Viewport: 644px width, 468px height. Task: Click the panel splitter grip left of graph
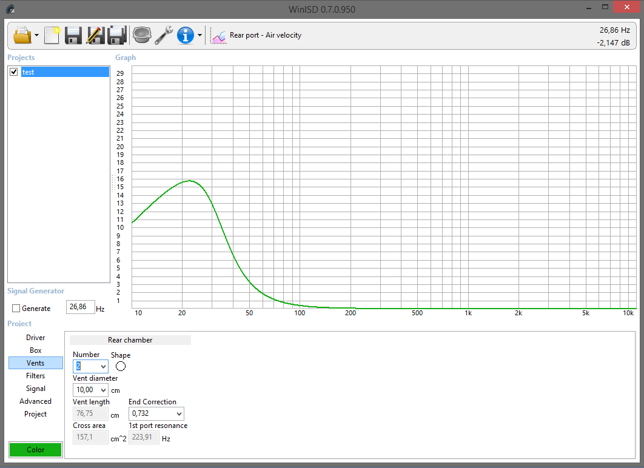tap(113, 183)
